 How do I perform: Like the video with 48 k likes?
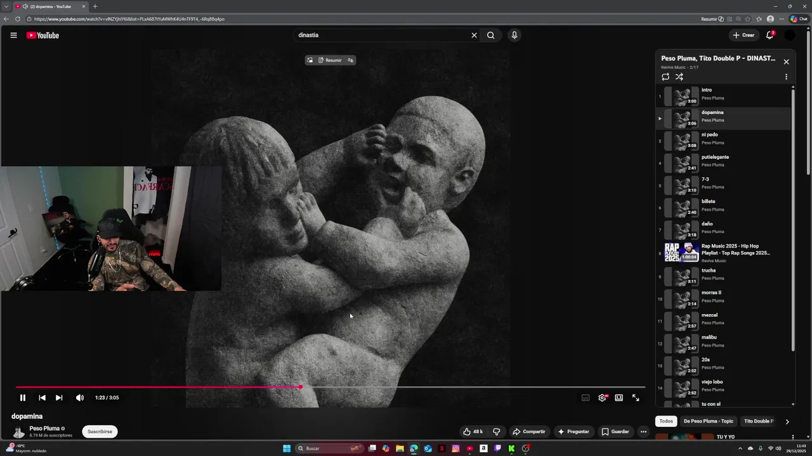(473, 432)
